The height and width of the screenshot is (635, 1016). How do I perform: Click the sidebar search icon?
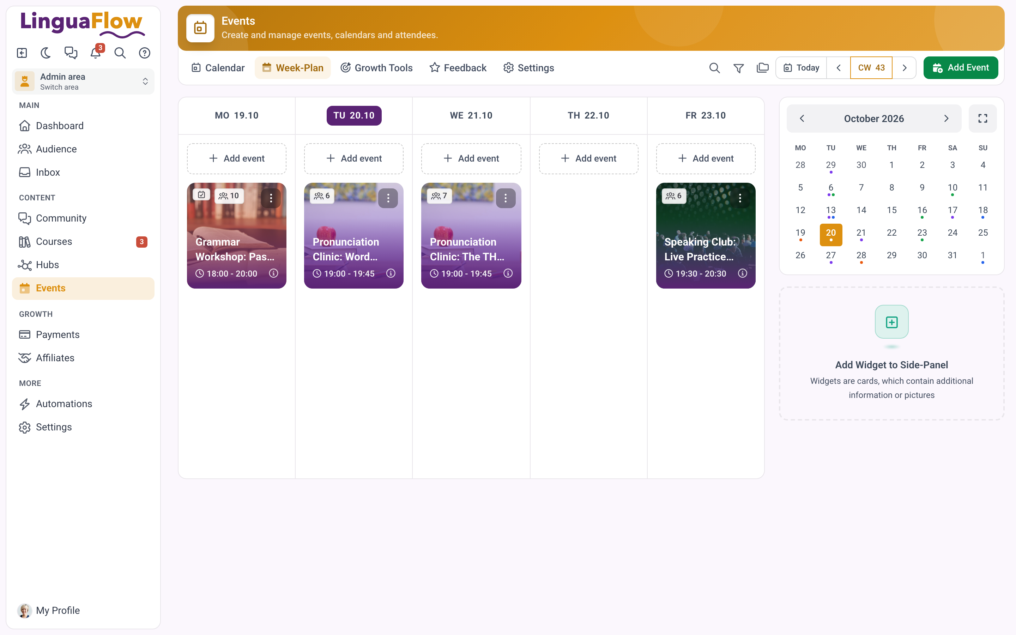pos(120,53)
